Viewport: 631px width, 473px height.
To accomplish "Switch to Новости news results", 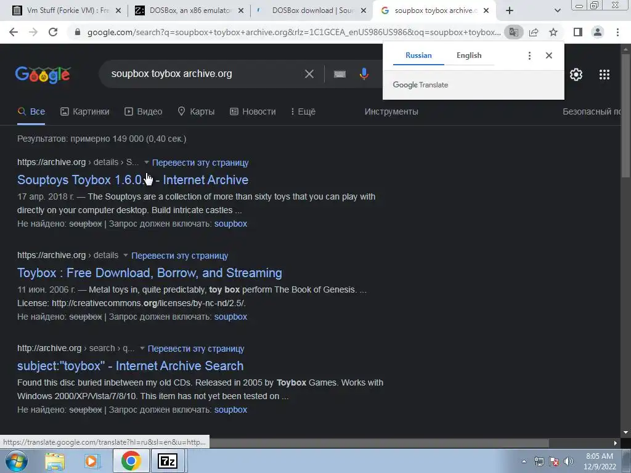I will 253,111.
